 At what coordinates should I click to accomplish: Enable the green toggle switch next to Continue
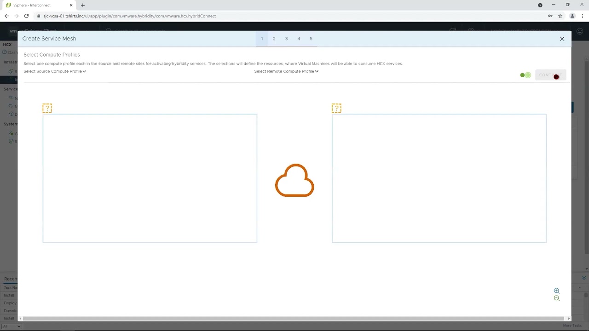pos(525,75)
